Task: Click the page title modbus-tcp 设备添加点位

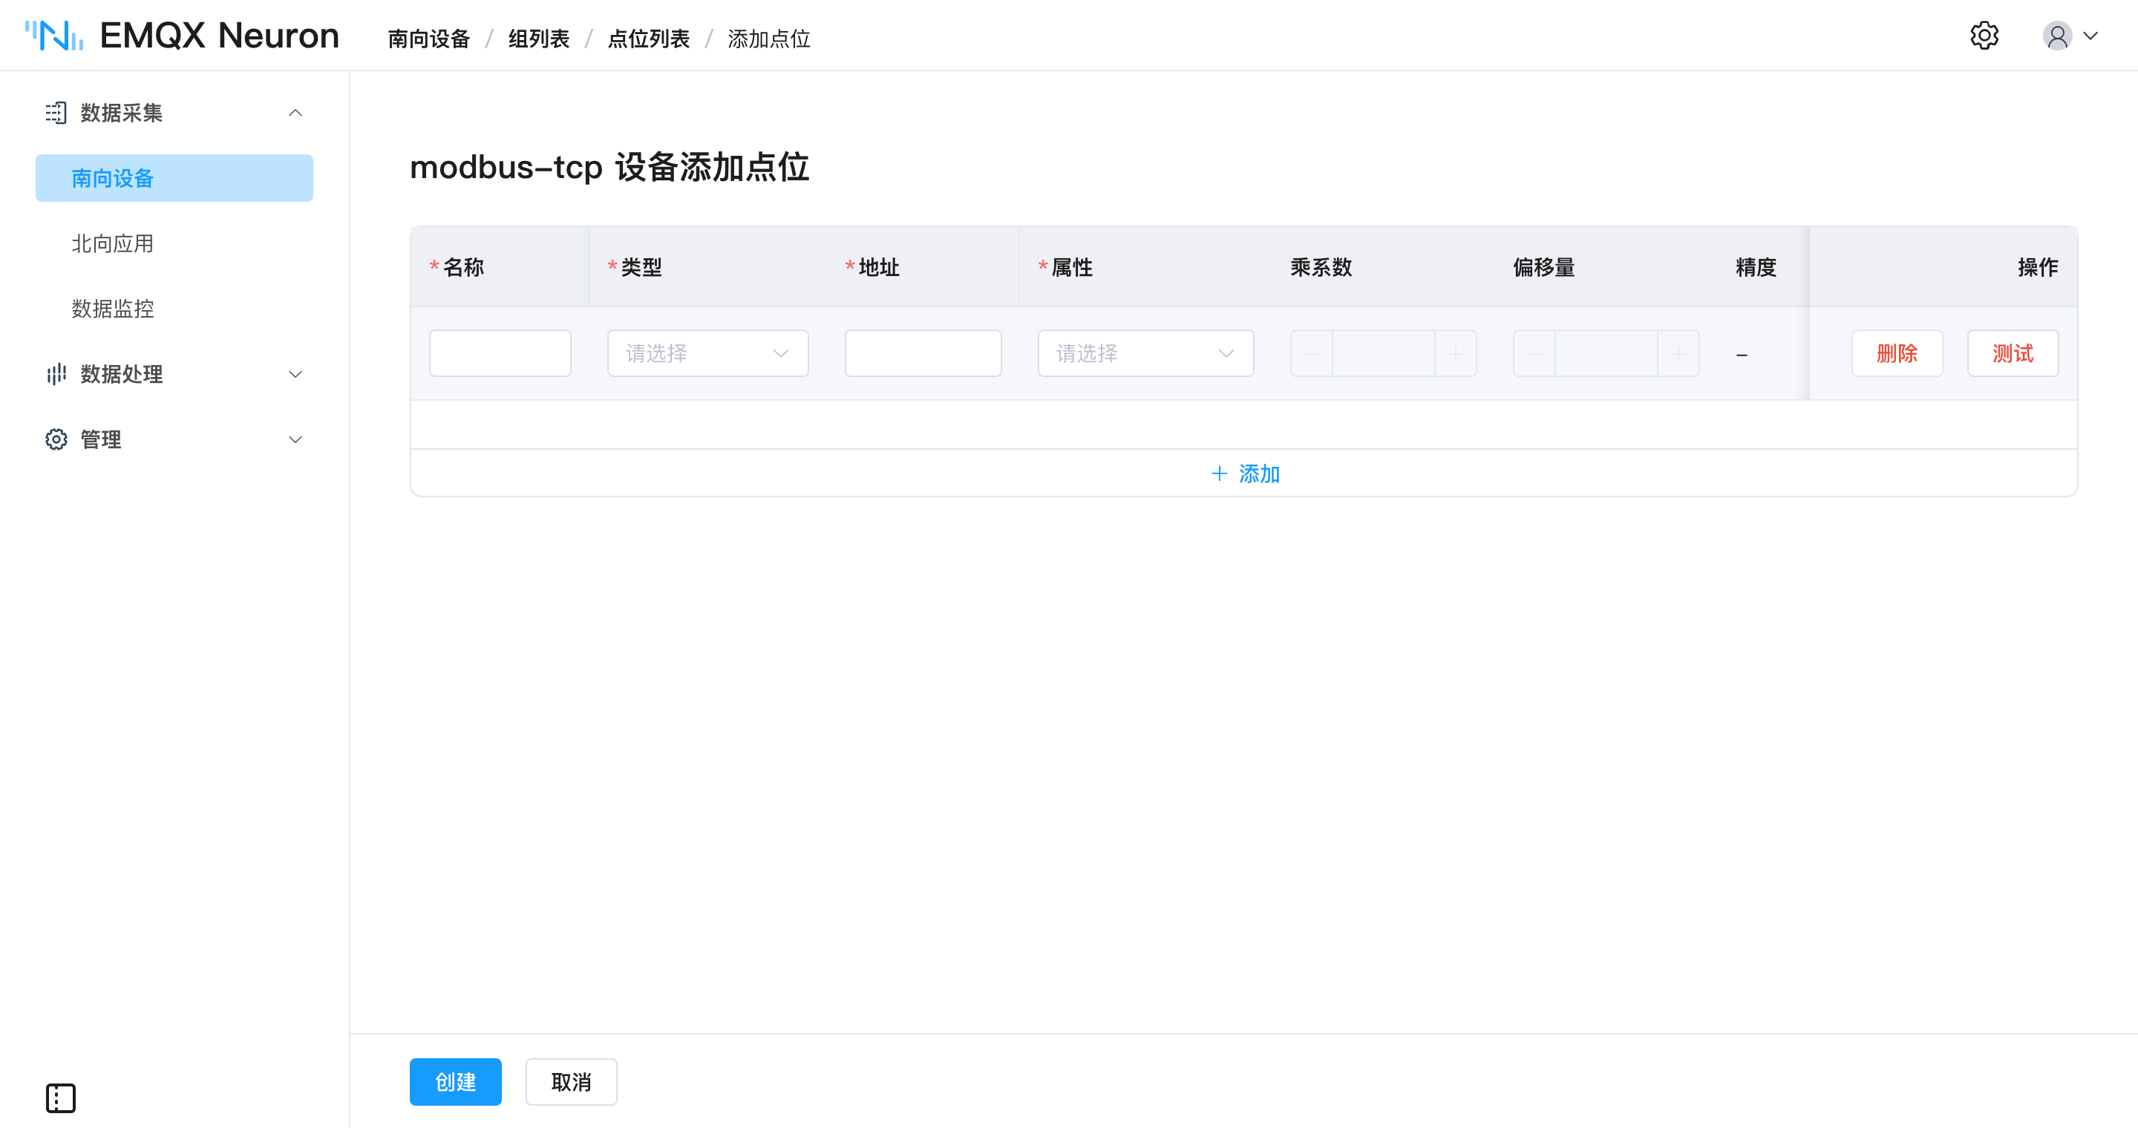Action: click(x=609, y=168)
